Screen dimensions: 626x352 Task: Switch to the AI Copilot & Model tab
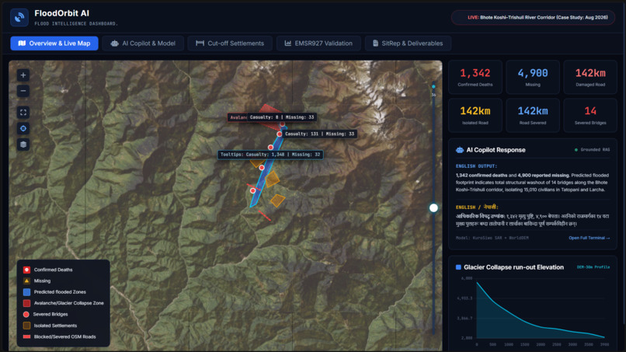point(143,44)
